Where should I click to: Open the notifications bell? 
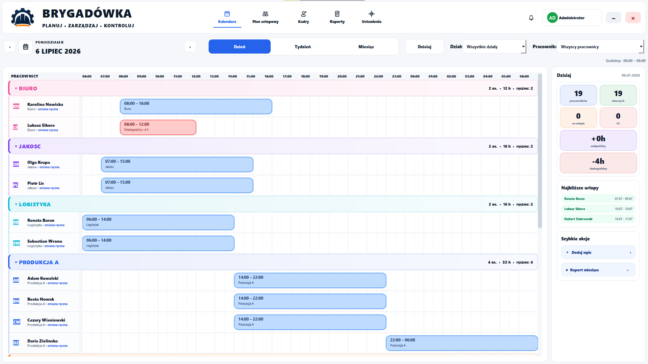point(531,18)
